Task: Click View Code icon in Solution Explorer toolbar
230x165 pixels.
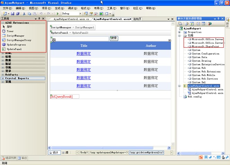Action: click(198, 24)
